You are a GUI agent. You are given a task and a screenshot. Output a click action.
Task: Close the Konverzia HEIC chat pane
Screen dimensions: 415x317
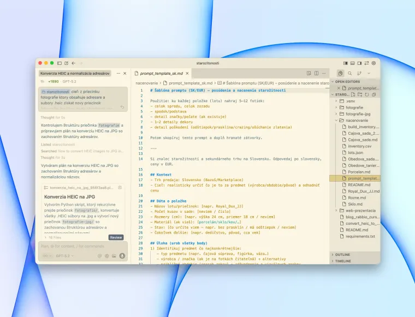[x=125, y=73]
